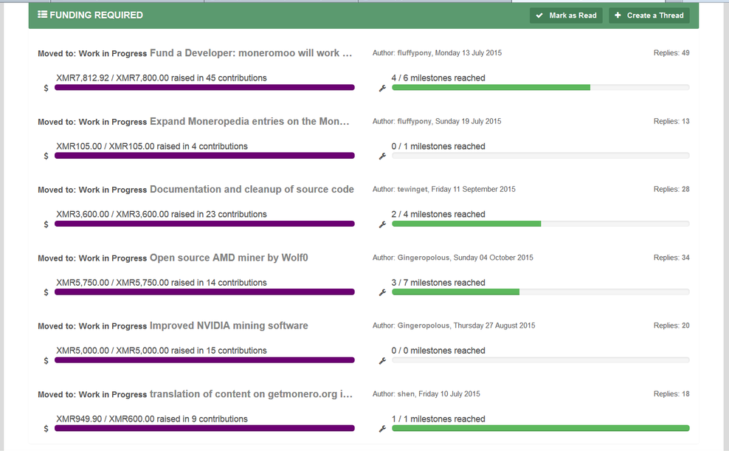The height and width of the screenshot is (451, 729).
Task: Open Documentation and cleanup of source code thread
Action: point(252,189)
